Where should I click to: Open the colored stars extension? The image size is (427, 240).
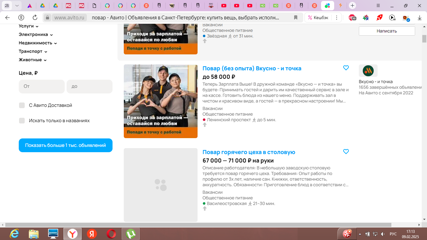click(x=366, y=17)
